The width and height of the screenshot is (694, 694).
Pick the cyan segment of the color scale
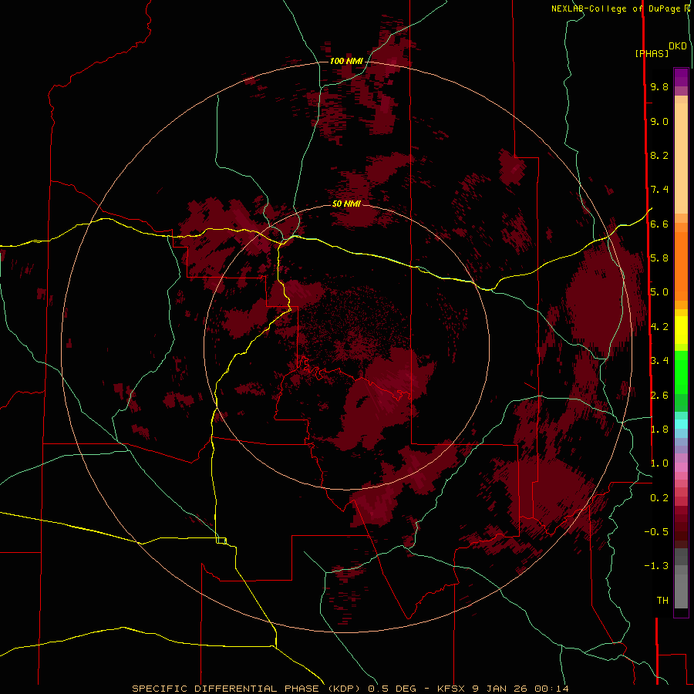[681, 424]
